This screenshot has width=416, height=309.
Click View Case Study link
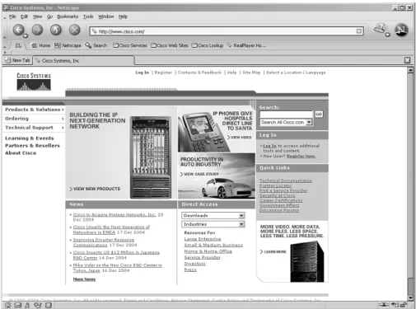[x=199, y=174]
